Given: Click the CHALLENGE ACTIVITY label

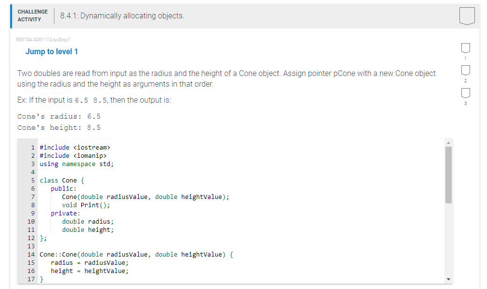Looking at the screenshot, I should click(x=32, y=15).
